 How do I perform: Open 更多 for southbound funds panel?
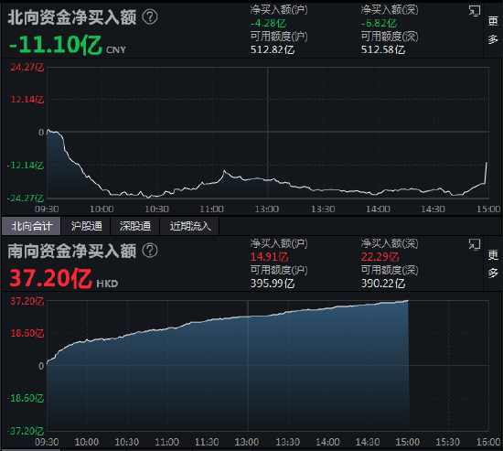[x=493, y=263]
